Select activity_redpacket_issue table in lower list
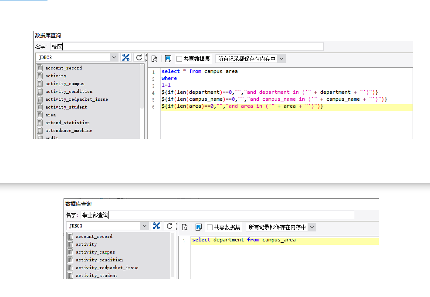This screenshot has width=430, height=297. [107, 268]
